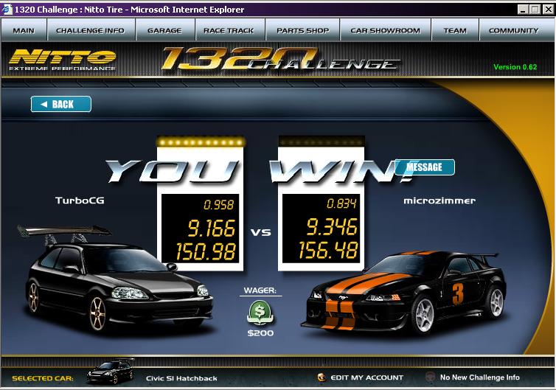Open the MAIN menu tab
This screenshot has width=556, height=390.
coord(24,30)
